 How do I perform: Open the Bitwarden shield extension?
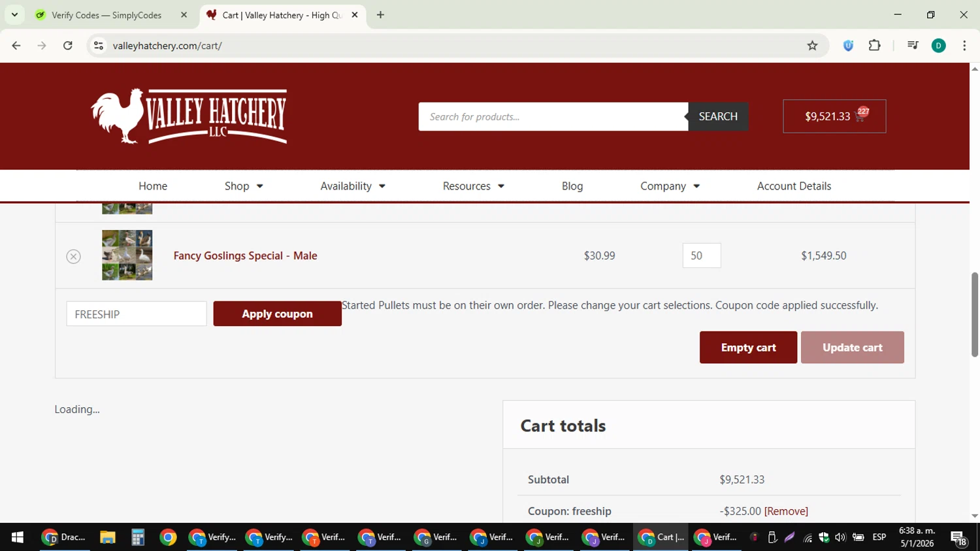point(848,46)
